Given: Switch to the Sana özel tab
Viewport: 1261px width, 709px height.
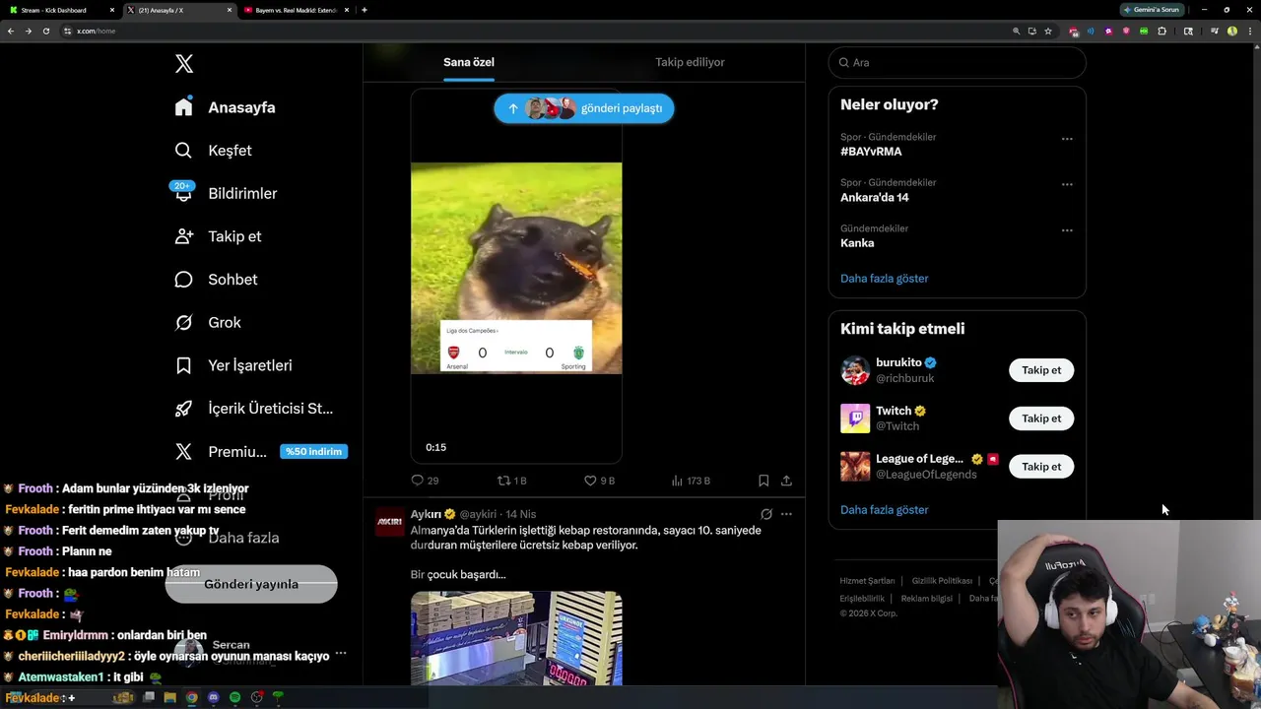Looking at the screenshot, I should 469,62.
